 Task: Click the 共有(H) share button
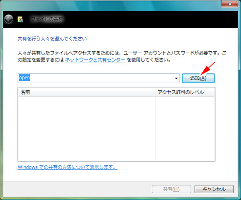point(172,189)
